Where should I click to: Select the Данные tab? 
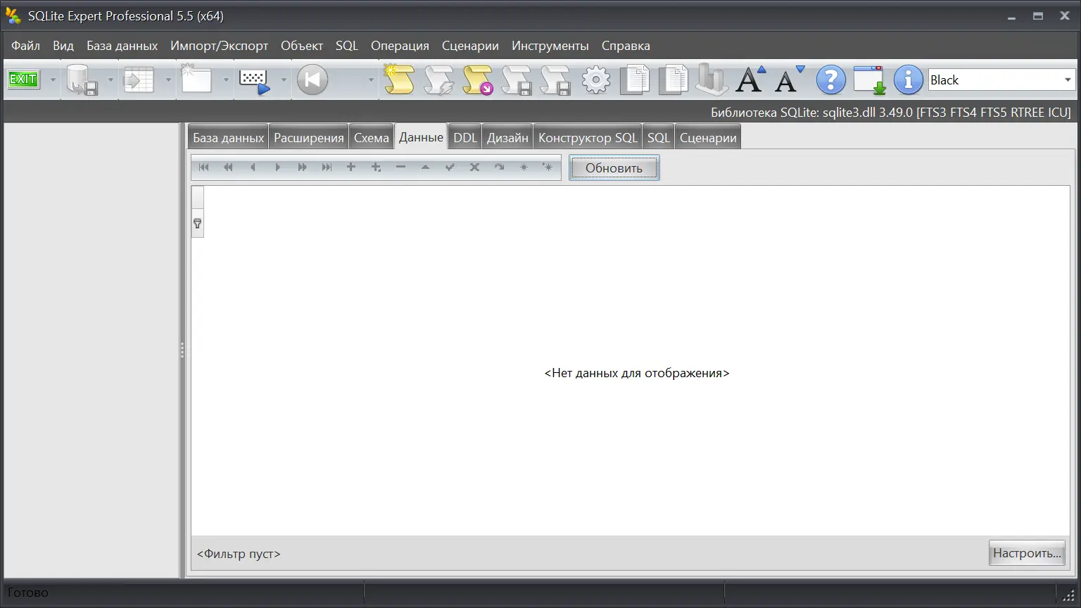tap(421, 137)
